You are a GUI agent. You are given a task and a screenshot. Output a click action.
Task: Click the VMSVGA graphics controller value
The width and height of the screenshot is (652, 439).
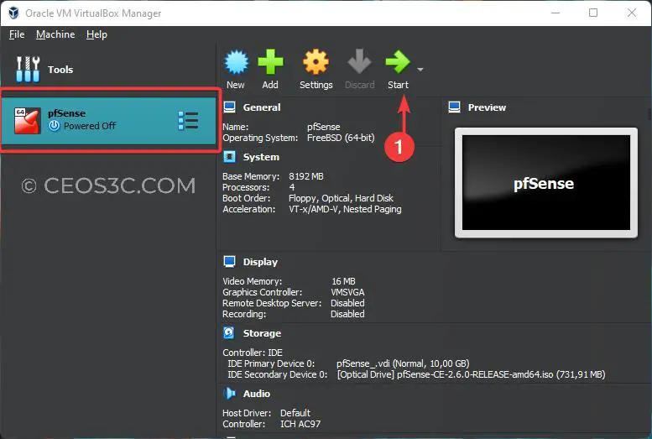click(x=347, y=292)
